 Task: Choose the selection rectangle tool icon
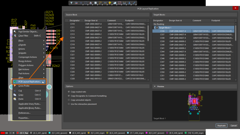(86, 3)
